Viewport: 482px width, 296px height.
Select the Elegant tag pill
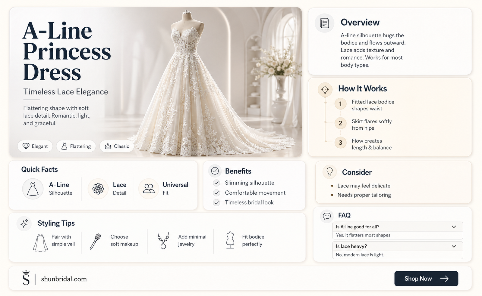point(35,146)
